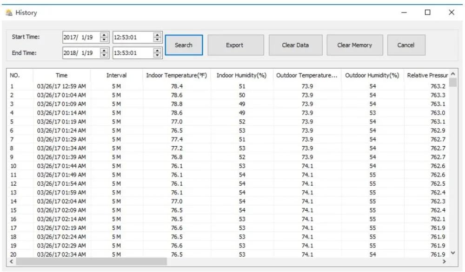Click the Outdoor Humidity(%) column header
The height and width of the screenshot is (272, 465).
coord(372,75)
